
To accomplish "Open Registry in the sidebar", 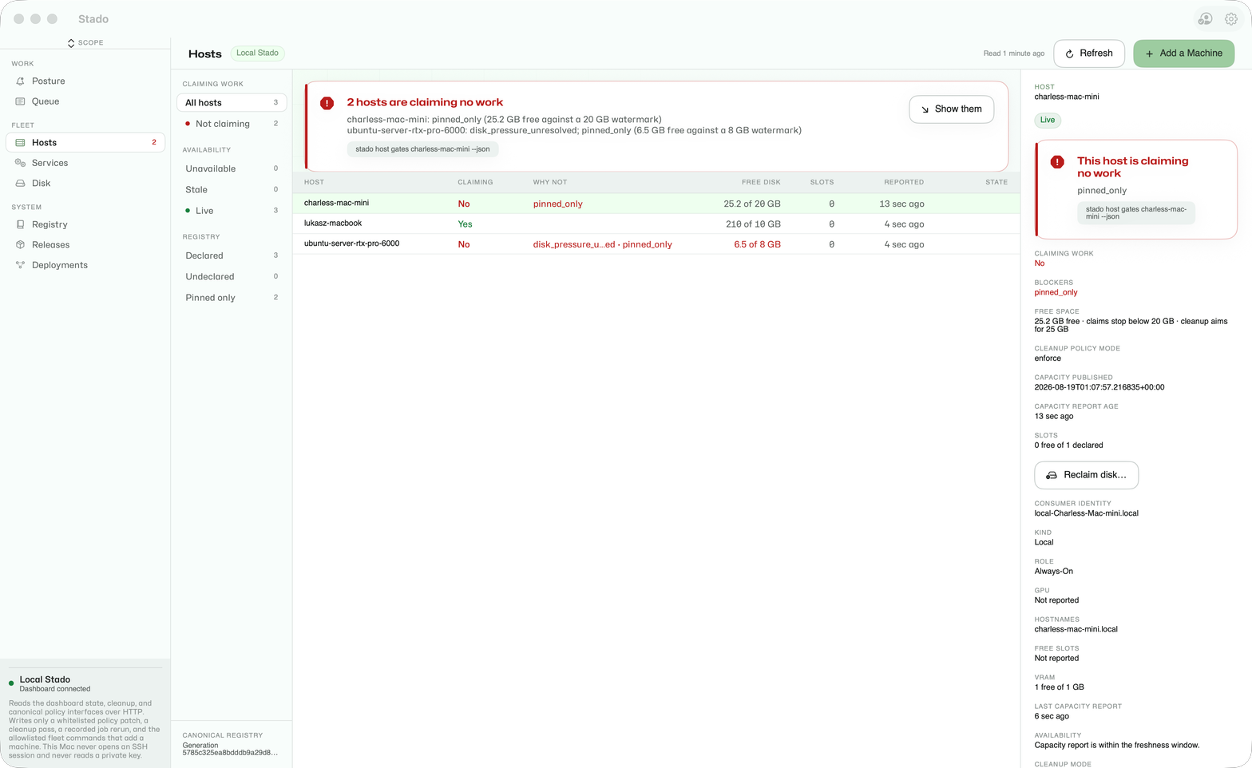I will click(x=85, y=224).
